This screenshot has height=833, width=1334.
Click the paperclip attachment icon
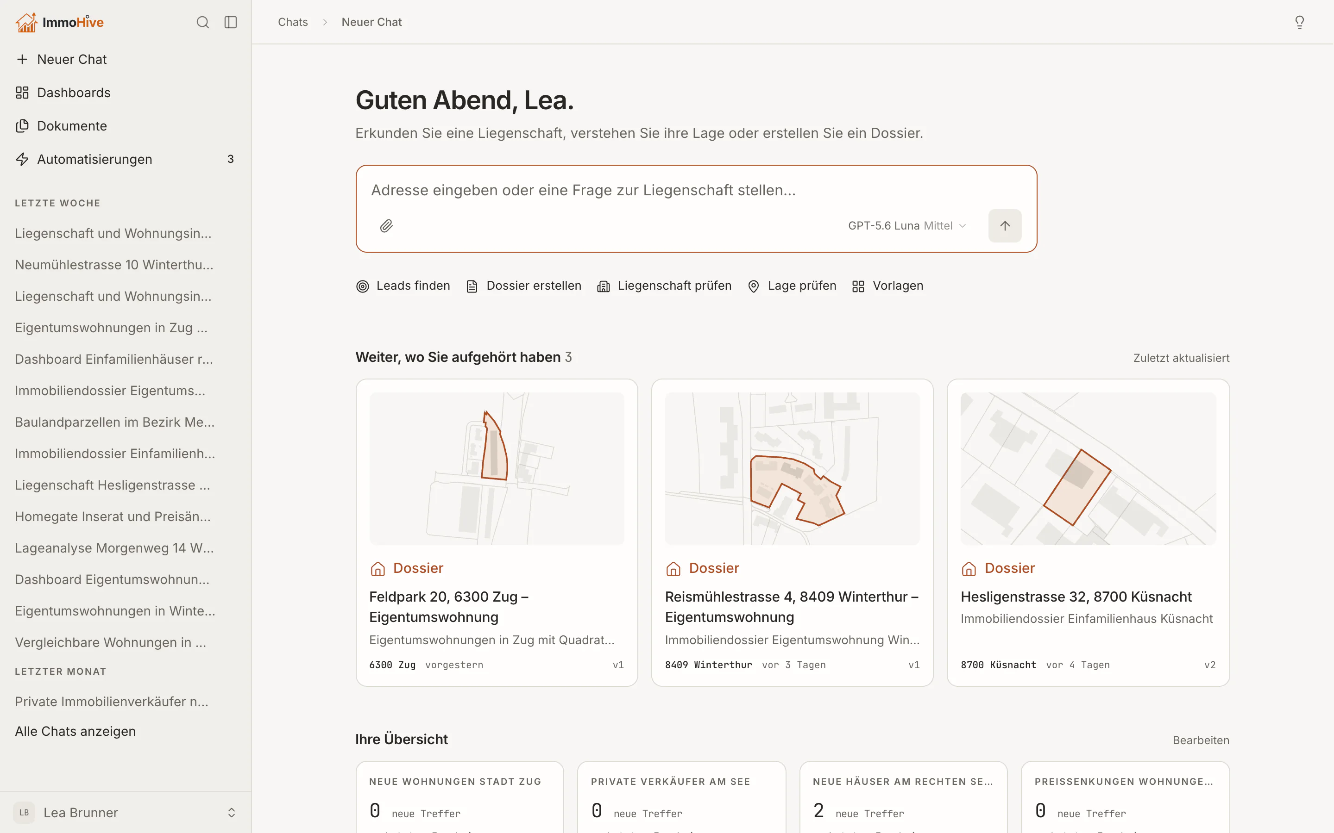pos(386,226)
